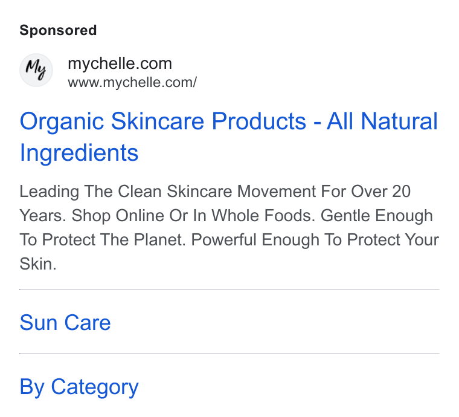Visit the Sun Care sitelink
The image size is (459, 417).
(x=65, y=323)
